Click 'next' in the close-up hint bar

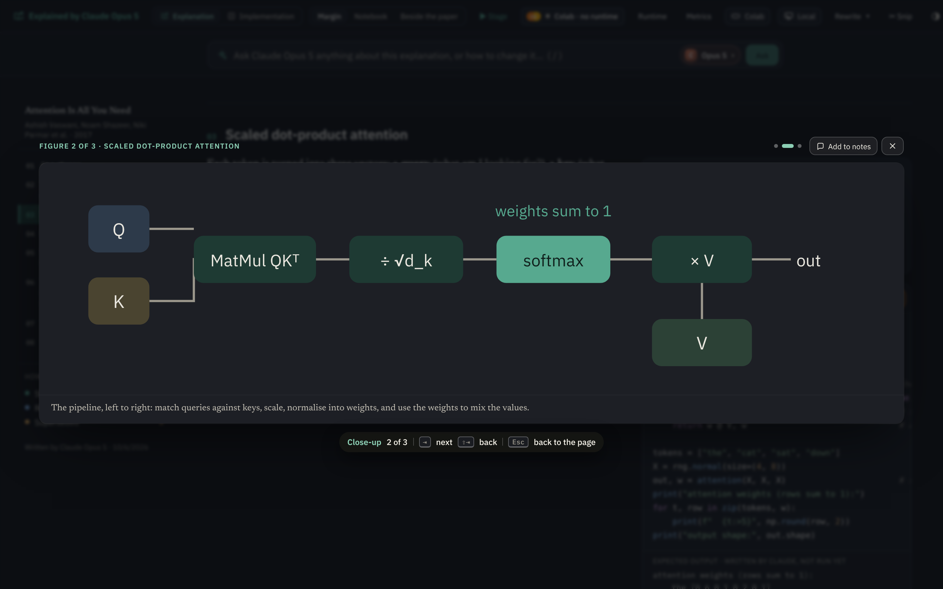point(444,442)
